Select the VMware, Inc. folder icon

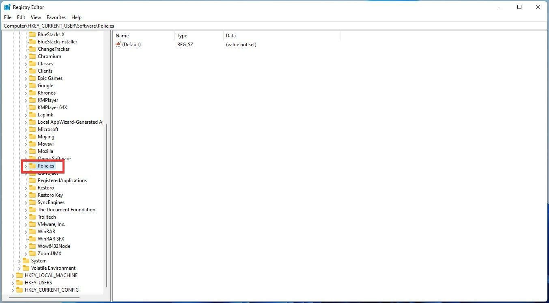[32, 224]
